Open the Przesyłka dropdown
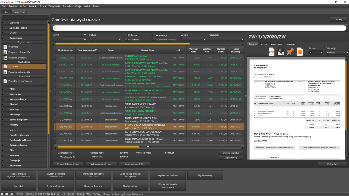 point(226,39)
